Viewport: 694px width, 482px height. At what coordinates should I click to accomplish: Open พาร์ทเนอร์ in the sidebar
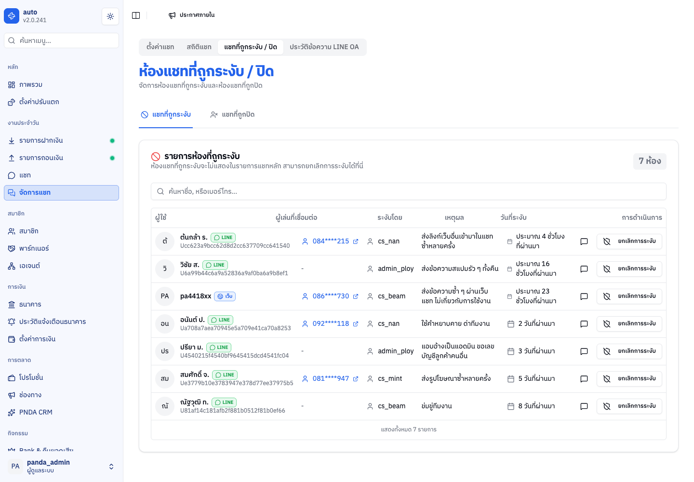click(61, 249)
